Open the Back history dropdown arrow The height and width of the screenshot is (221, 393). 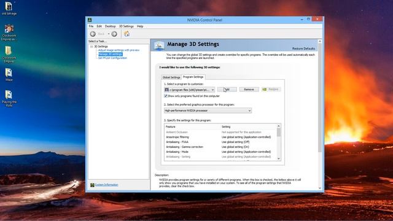click(x=109, y=34)
